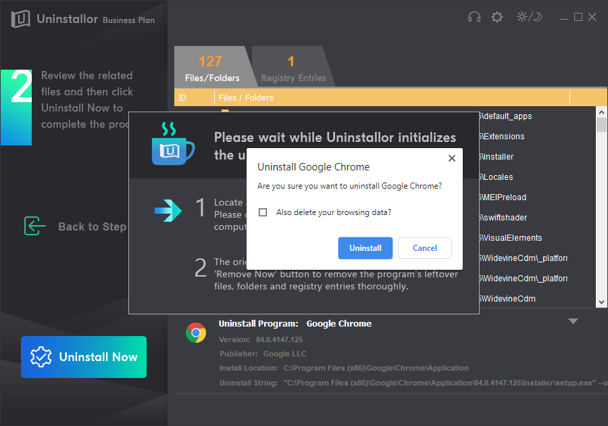Confirm with the blue Uninstall button
This screenshot has height=426, width=608.
[x=365, y=248]
